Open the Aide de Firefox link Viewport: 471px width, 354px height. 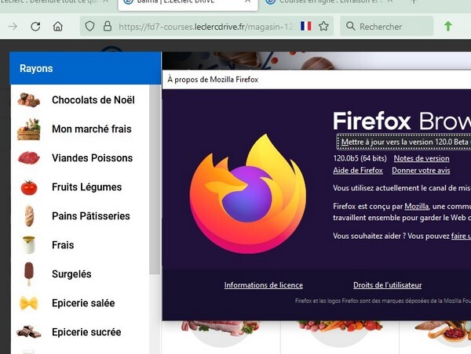(358, 170)
